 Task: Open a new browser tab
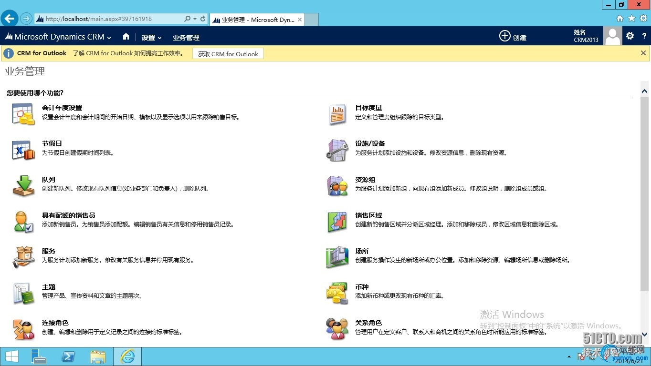point(311,20)
